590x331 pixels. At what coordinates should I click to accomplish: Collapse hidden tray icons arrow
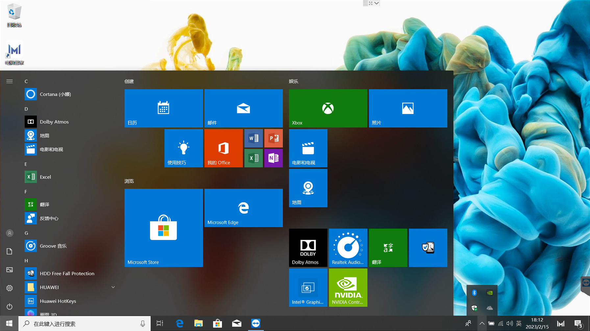[482, 323]
